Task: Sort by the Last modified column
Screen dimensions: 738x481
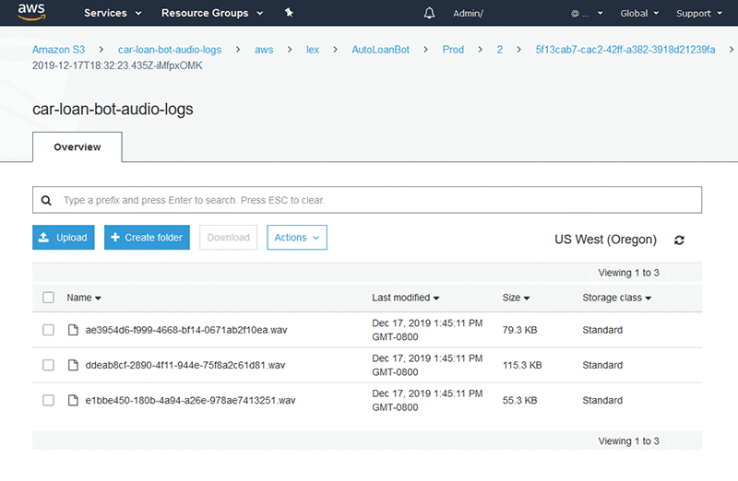Action: 405,298
